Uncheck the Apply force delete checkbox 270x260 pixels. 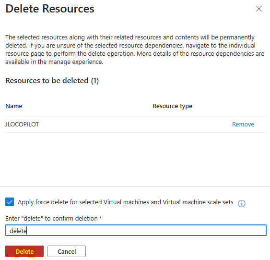tap(10, 202)
